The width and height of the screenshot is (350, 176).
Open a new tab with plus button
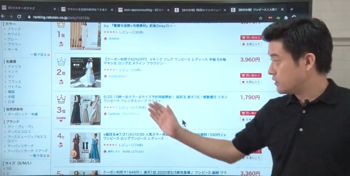tap(291, 9)
